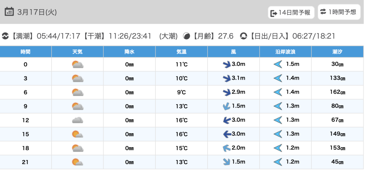Click the 3月17日(火) date label
The image size is (366, 170).
pyautogui.click(x=37, y=12)
